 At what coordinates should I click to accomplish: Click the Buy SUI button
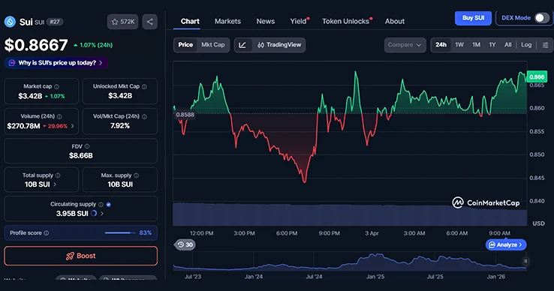pos(473,18)
